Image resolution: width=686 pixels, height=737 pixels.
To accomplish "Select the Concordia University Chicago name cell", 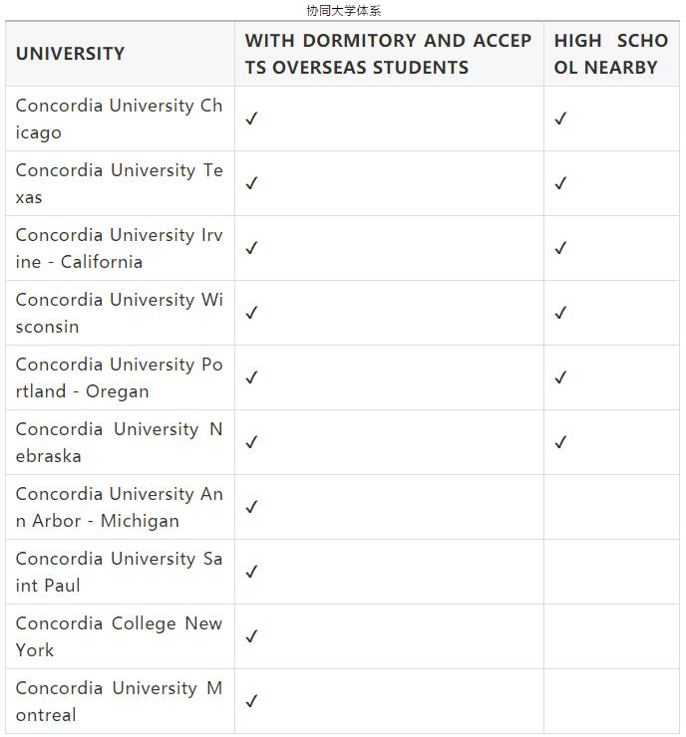I will point(119,119).
